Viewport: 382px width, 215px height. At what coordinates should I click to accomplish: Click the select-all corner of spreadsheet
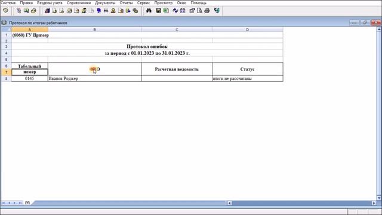[x=6, y=29]
